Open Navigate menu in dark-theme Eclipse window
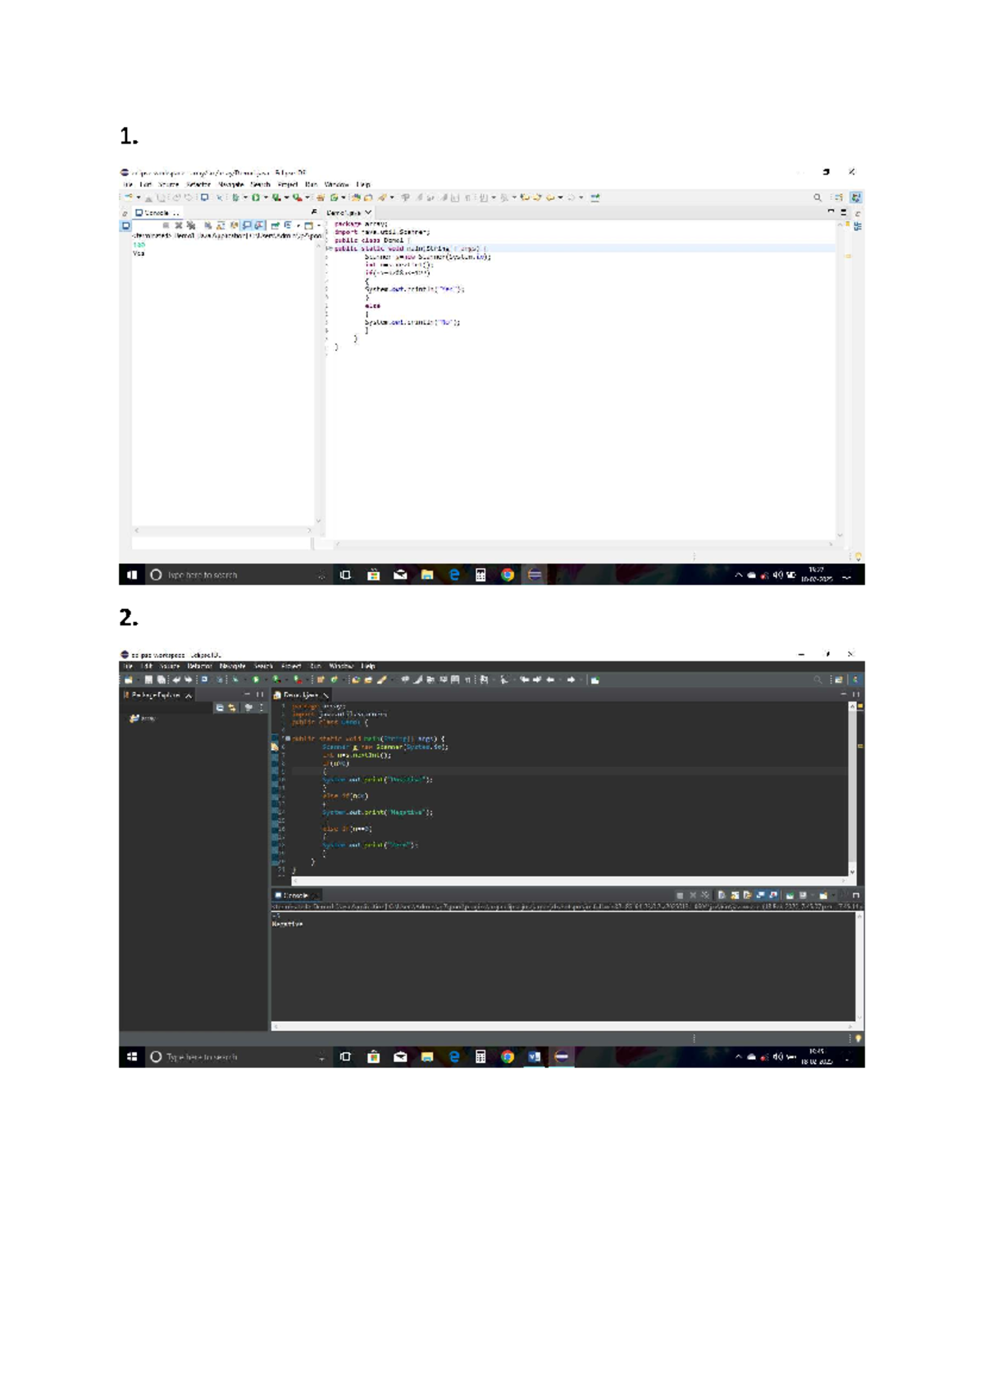Image resolution: width=984 pixels, height=1390 pixels. (233, 666)
